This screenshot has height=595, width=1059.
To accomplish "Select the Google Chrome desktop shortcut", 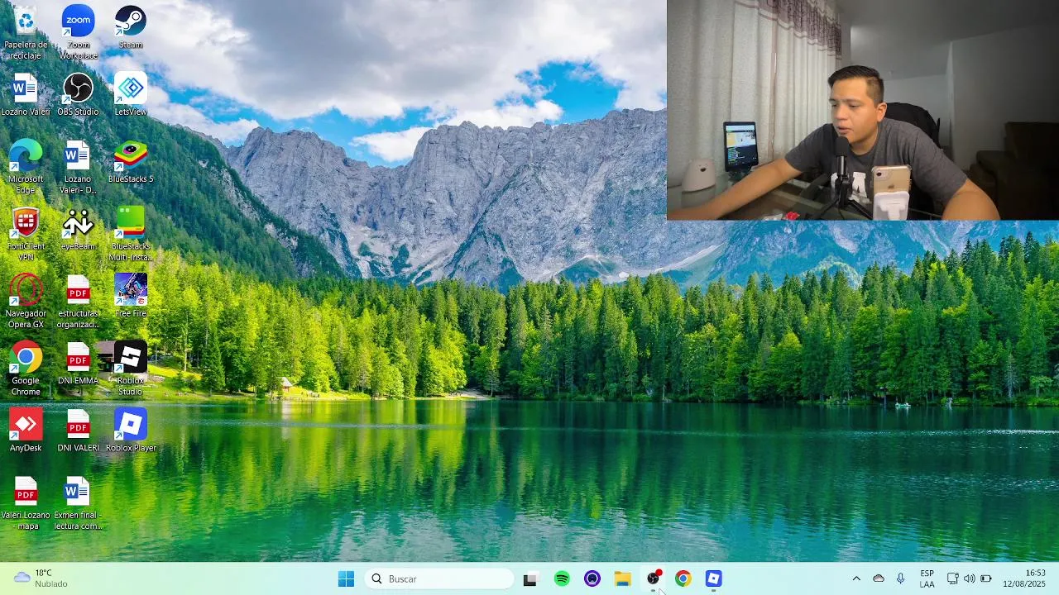I will 26,369.
